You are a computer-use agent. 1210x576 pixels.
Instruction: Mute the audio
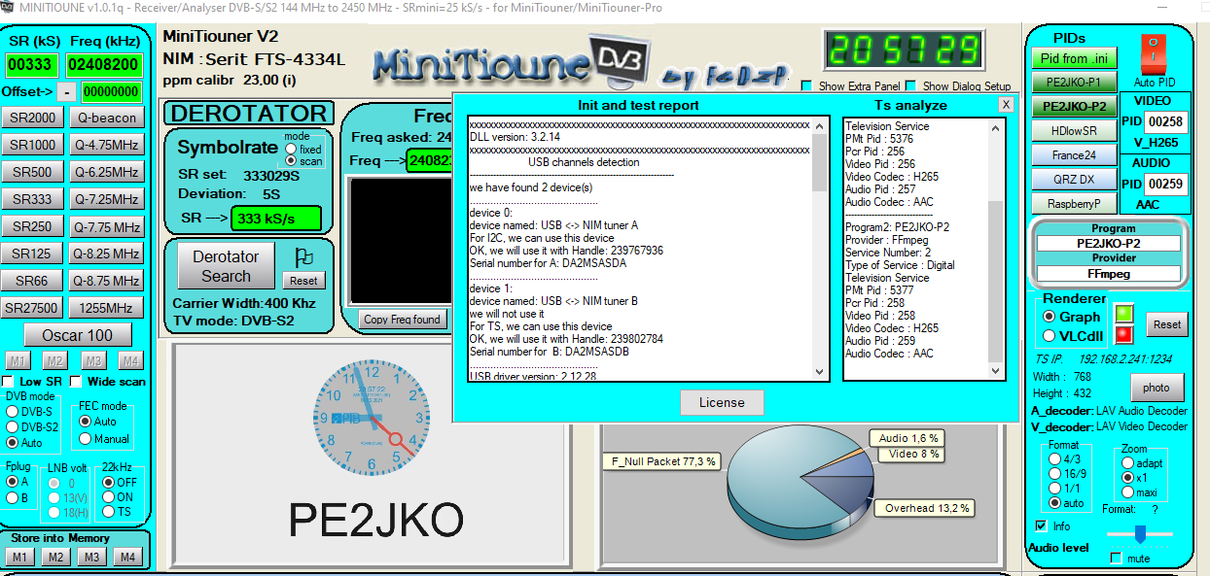(x=1116, y=559)
